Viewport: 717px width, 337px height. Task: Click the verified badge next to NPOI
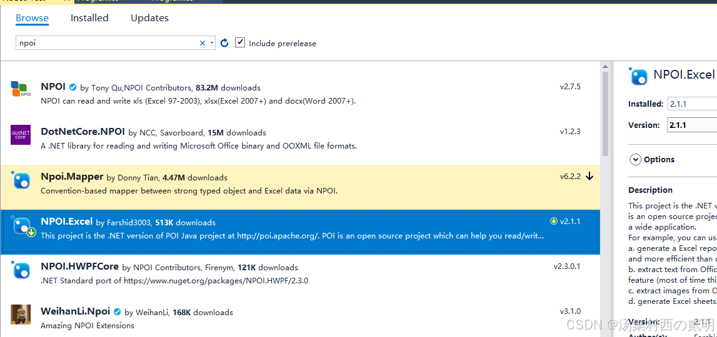pos(73,87)
